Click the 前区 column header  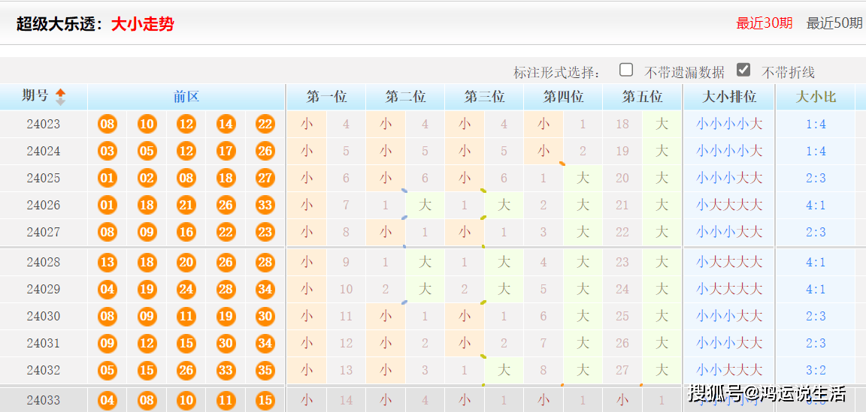186,97
